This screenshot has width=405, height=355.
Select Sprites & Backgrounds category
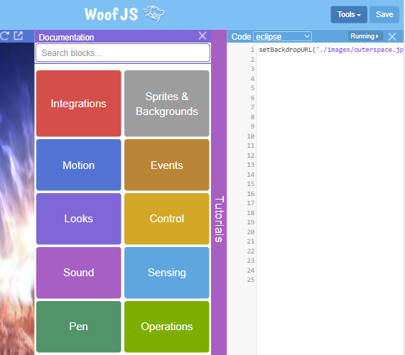tap(167, 103)
